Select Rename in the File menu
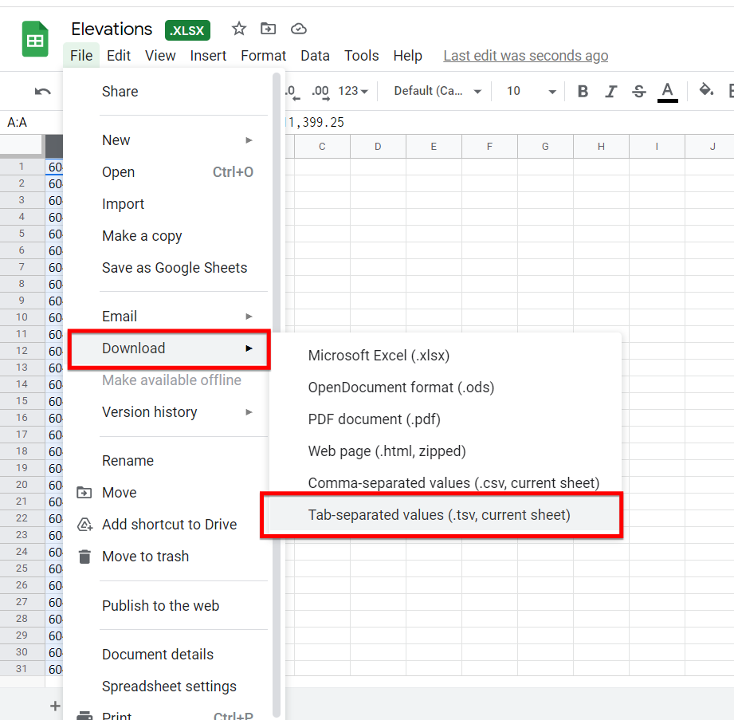 [168, 461]
